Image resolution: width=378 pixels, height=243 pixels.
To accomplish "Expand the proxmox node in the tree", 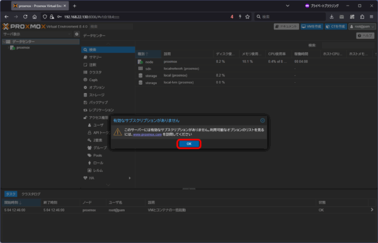I will 8,48.
